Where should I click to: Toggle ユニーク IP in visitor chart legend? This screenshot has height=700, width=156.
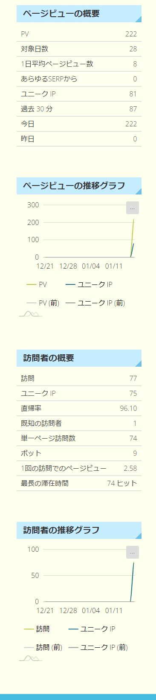tap(92, 629)
